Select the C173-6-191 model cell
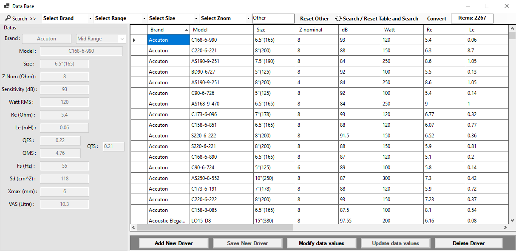516x251 pixels. [x=221, y=189]
